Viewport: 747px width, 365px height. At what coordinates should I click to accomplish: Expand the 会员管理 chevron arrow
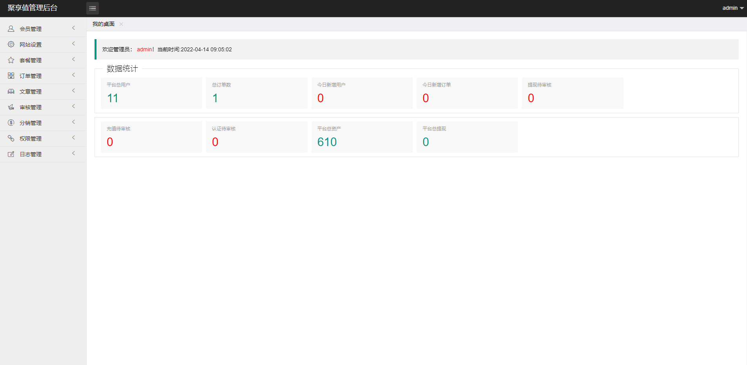click(73, 28)
